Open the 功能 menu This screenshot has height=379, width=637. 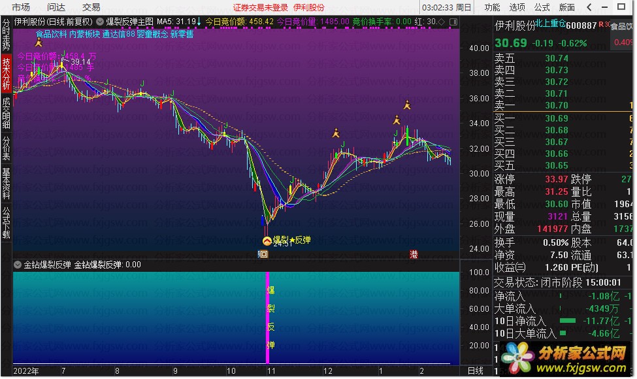tap(493, 7)
